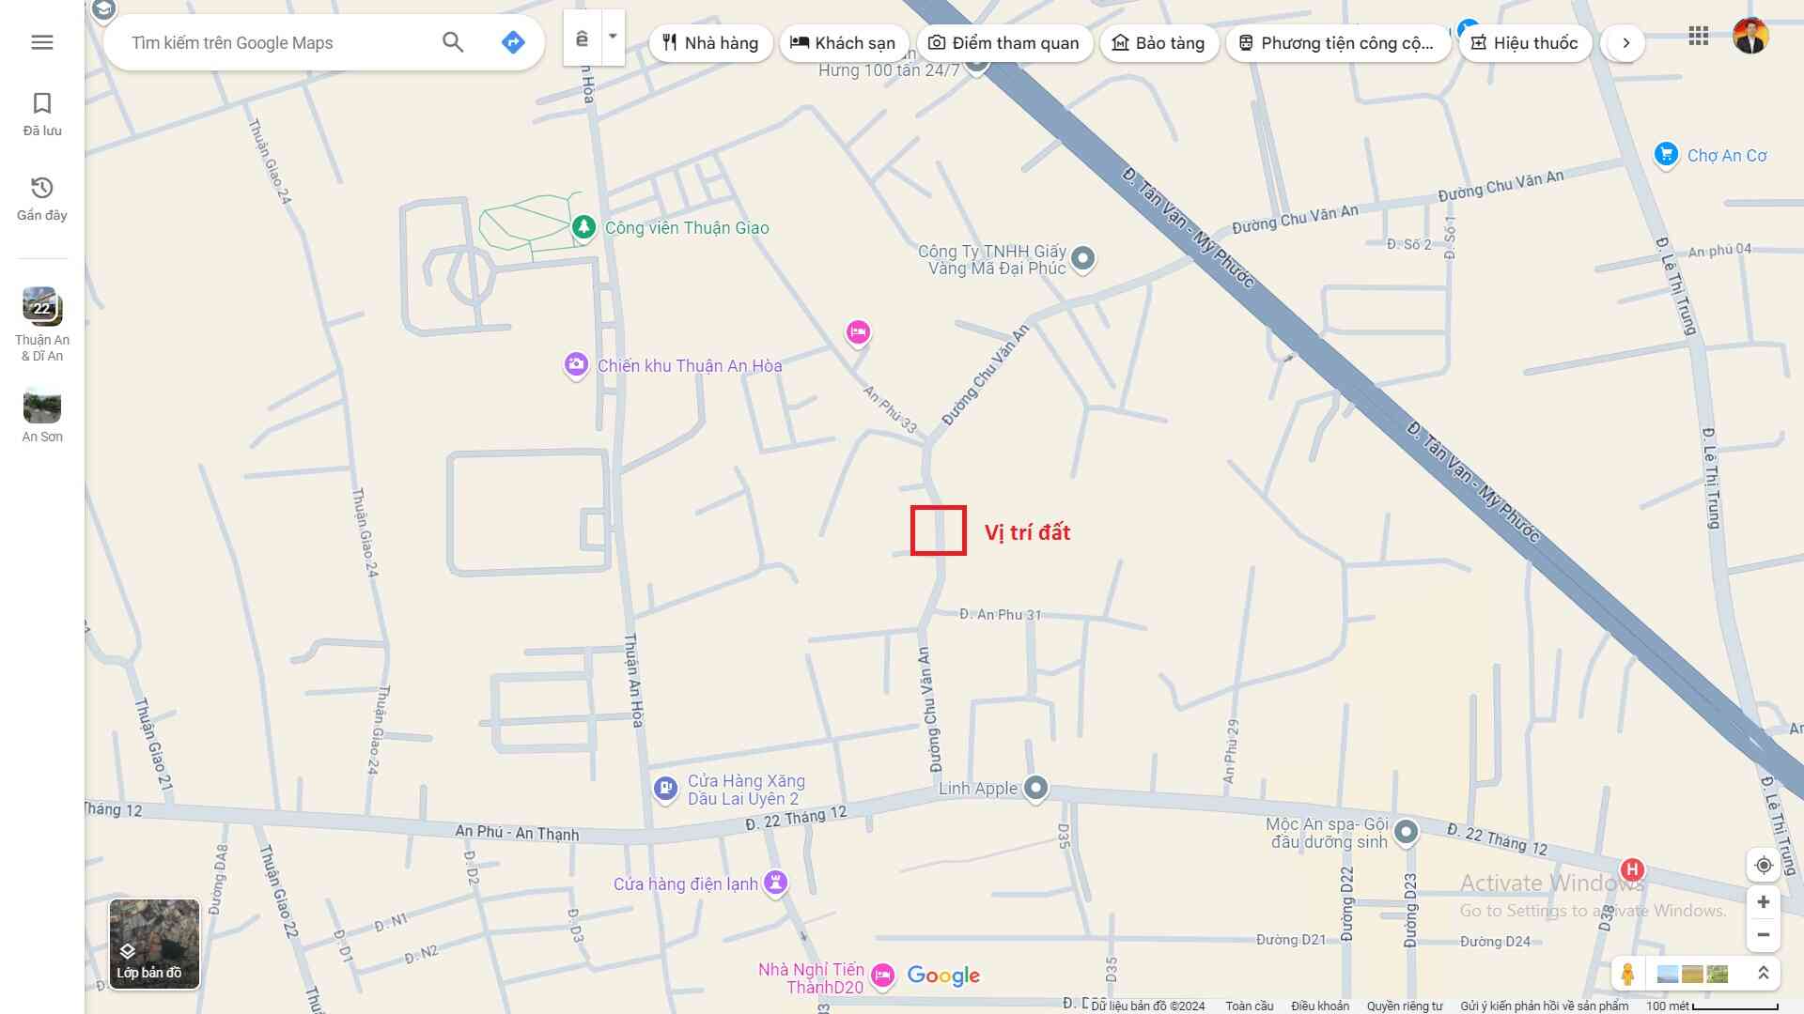Viewport: 1804px width, 1014px height.
Task: Open recent history (Gần đây)
Action: click(42, 198)
